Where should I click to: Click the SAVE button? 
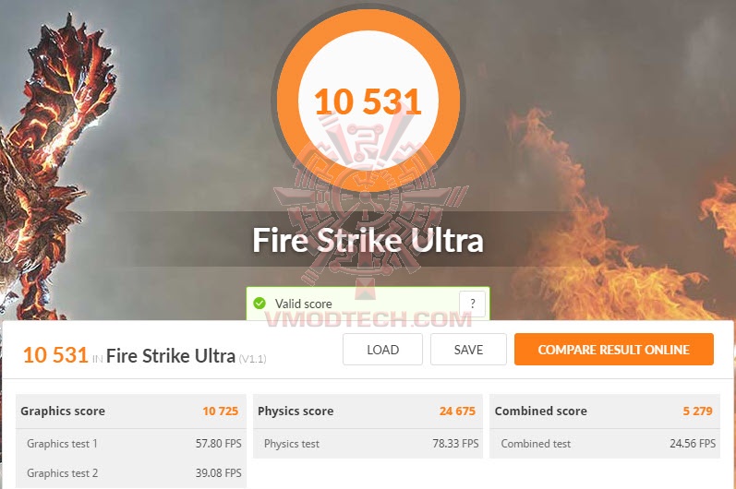468,350
